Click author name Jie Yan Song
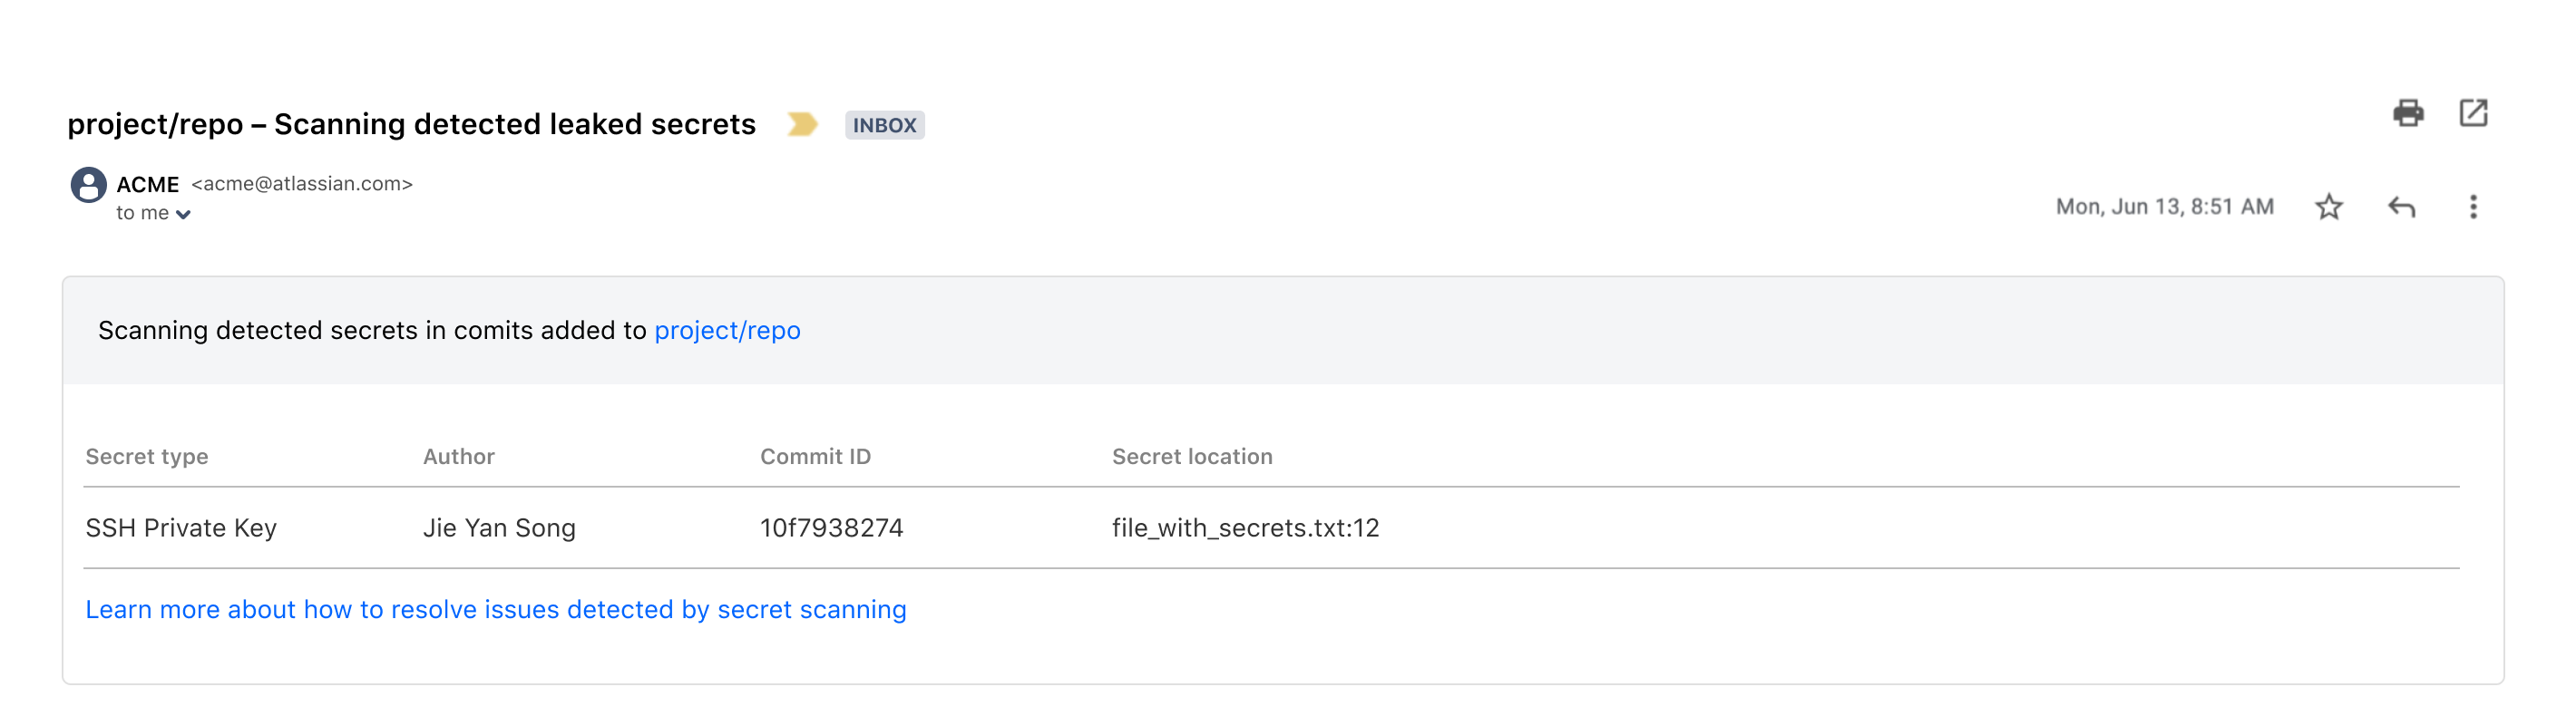Screen dimensions: 2576x716 click(x=499, y=527)
